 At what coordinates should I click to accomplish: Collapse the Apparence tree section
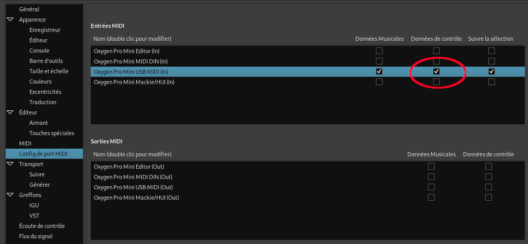click(x=10, y=20)
